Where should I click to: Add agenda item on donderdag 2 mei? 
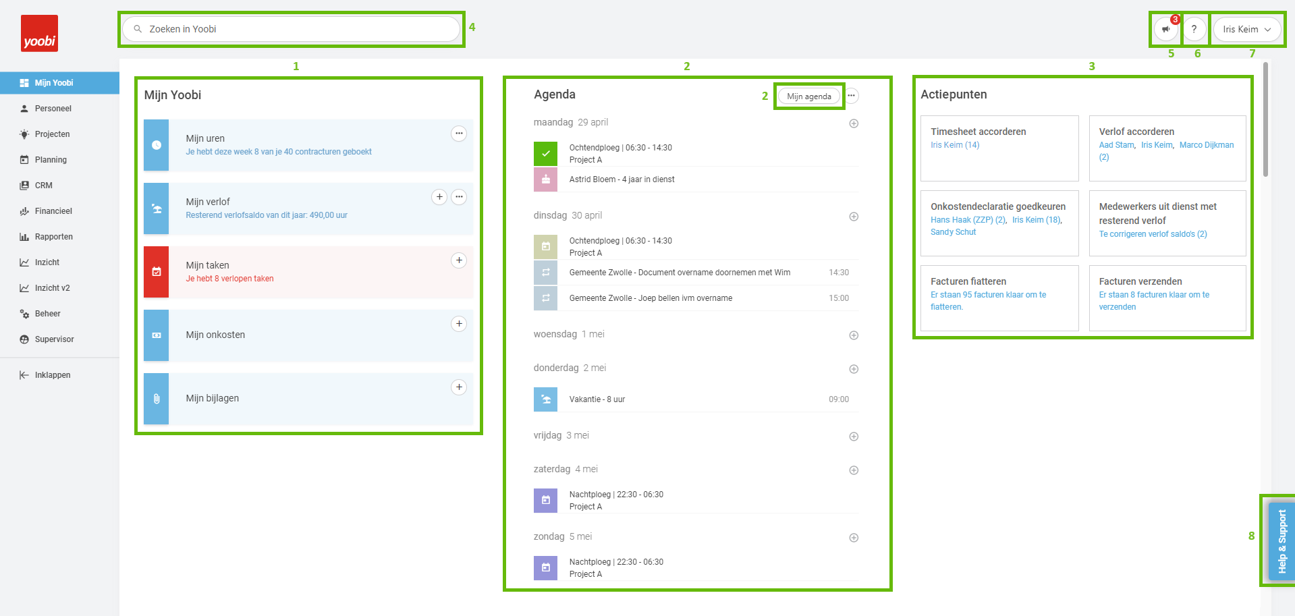854,369
